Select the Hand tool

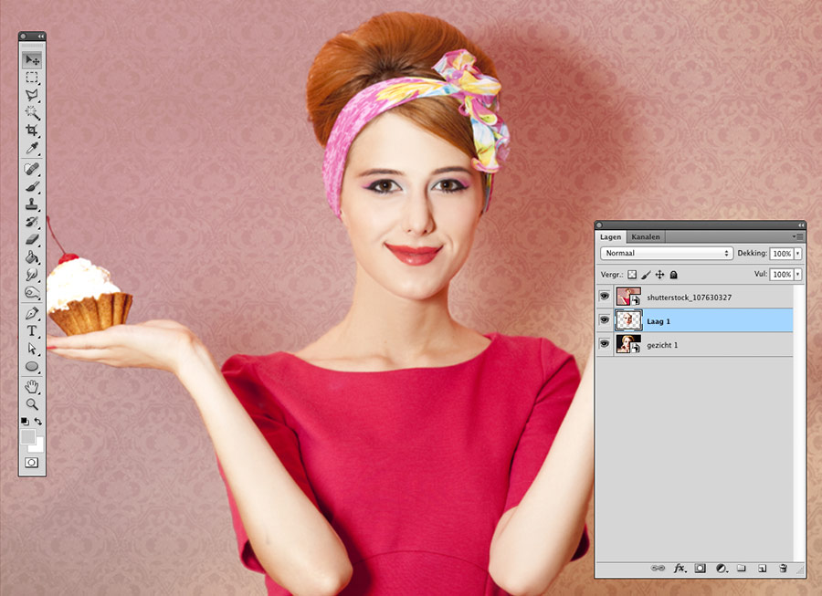coord(32,387)
